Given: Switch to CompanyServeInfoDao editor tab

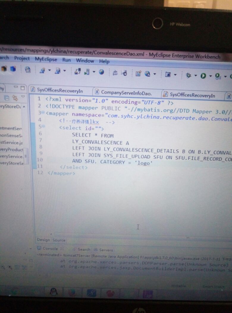Looking at the screenshot, I should [125, 93].
